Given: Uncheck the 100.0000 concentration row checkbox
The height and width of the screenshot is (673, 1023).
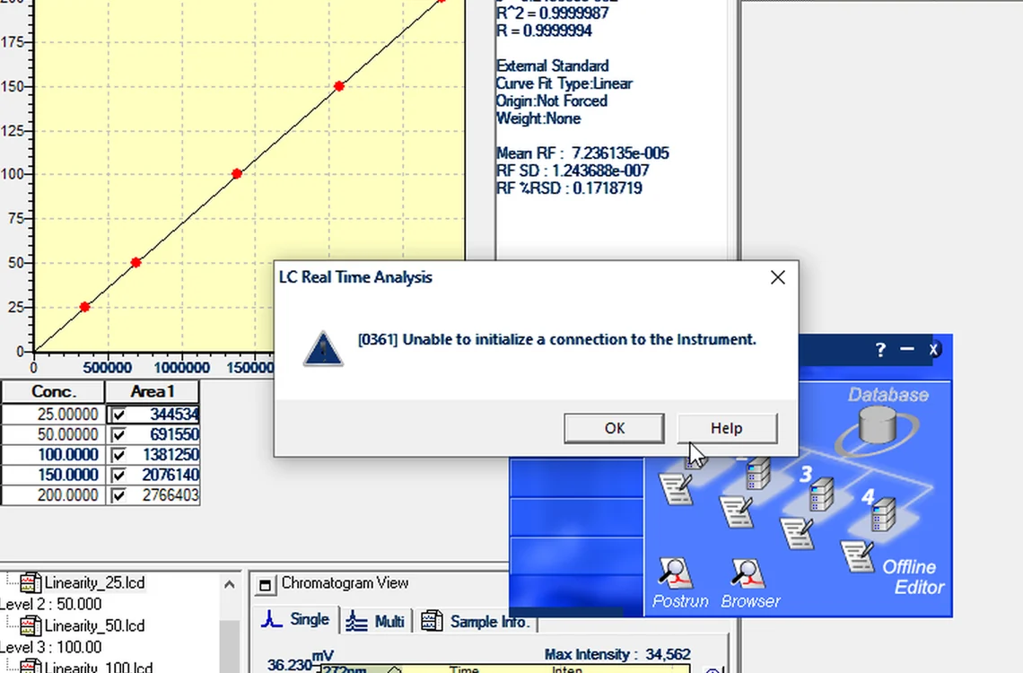Looking at the screenshot, I should tap(118, 455).
